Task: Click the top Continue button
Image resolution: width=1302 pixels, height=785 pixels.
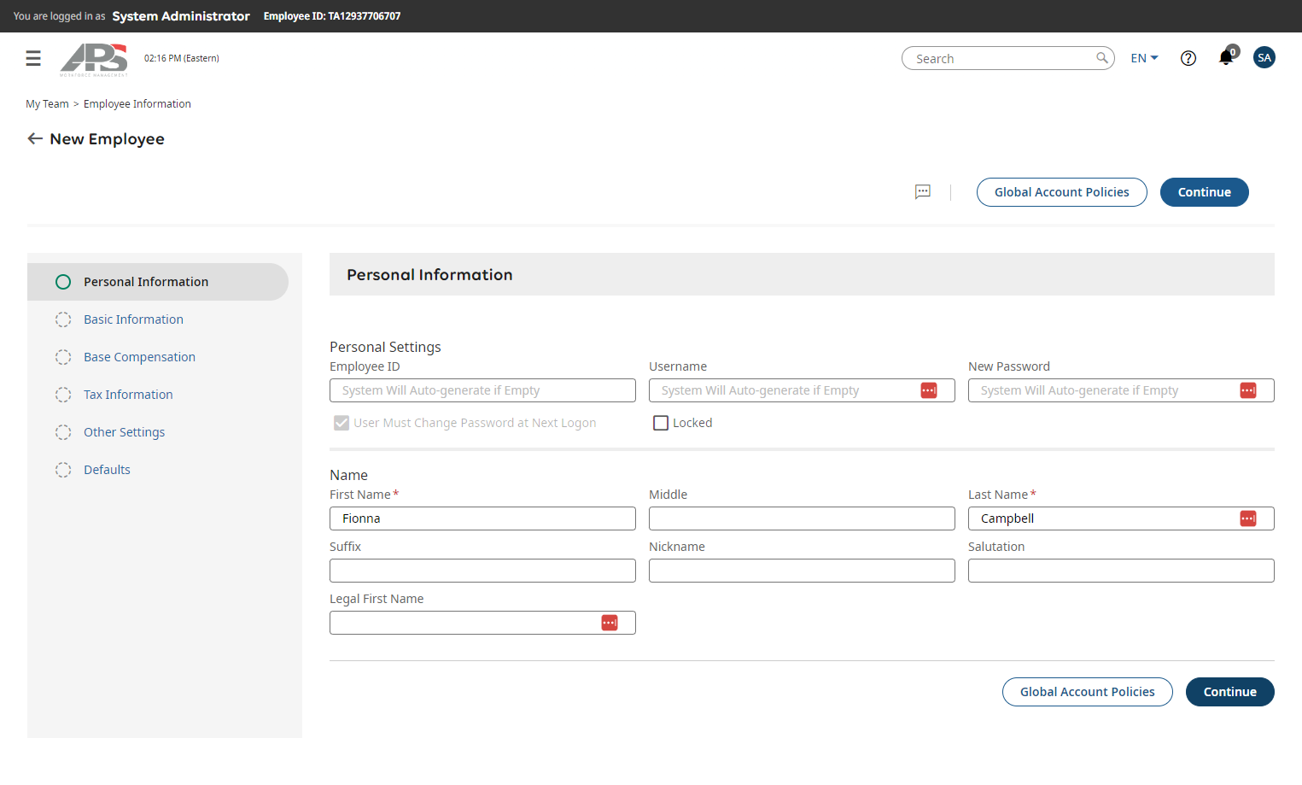Action: (x=1204, y=192)
